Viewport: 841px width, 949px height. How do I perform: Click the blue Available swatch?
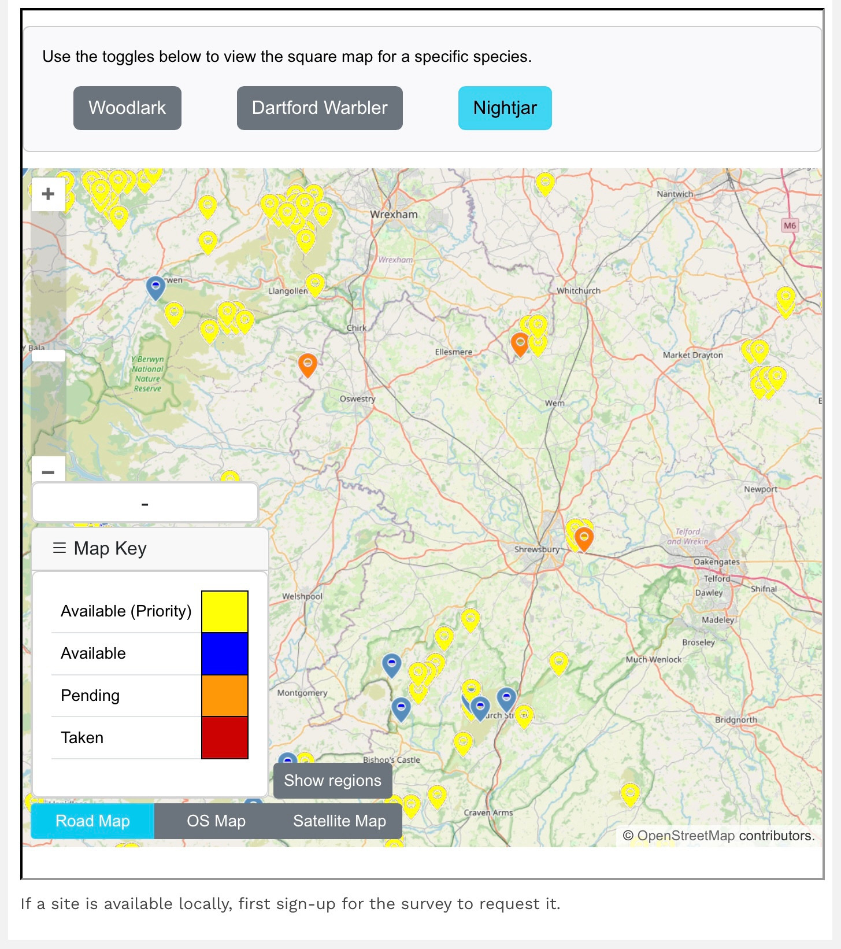point(225,653)
